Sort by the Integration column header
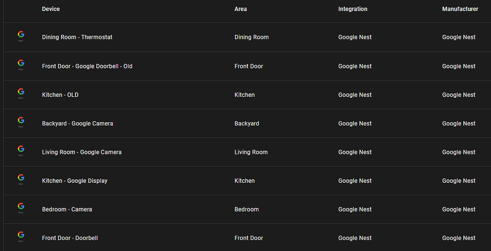This screenshot has height=251, width=491. pyautogui.click(x=352, y=9)
